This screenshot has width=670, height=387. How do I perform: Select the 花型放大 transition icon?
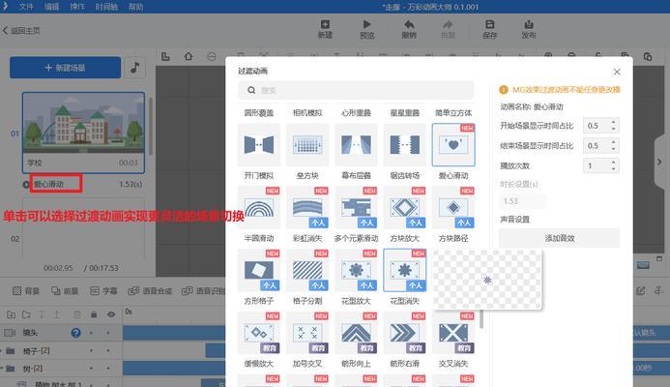click(x=356, y=270)
